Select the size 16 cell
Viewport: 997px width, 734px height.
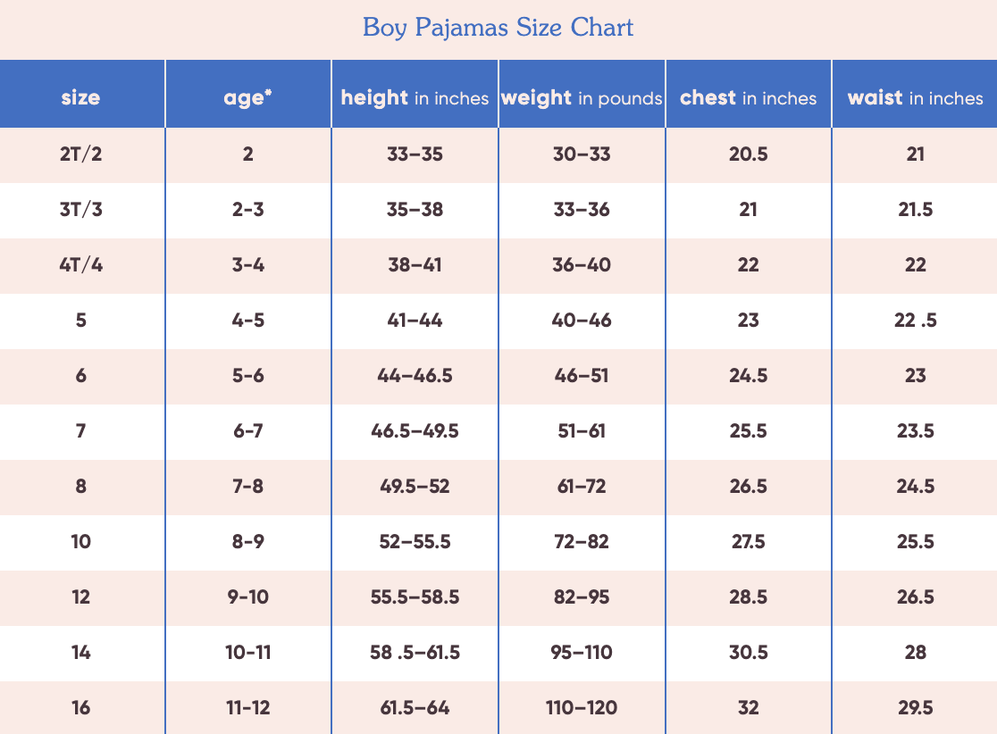click(x=80, y=707)
